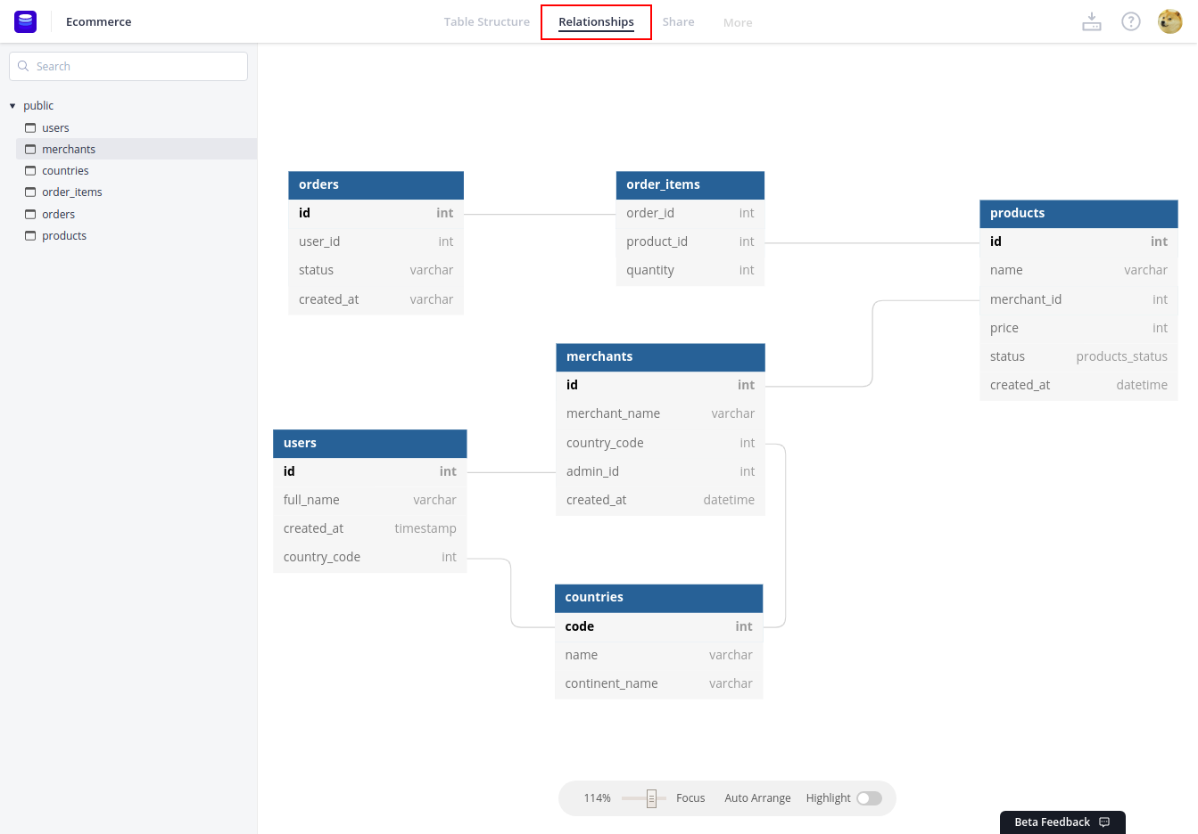This screenshot has width=1198, height=834.
Task: Click the Beta Feedback chat icon
Action: point(1104,822)
